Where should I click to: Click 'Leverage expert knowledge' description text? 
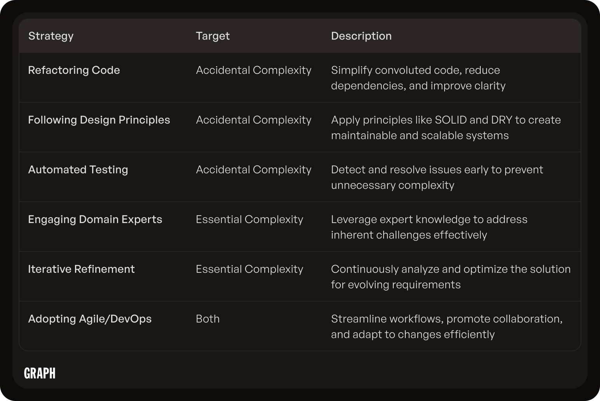coord(429,227)
